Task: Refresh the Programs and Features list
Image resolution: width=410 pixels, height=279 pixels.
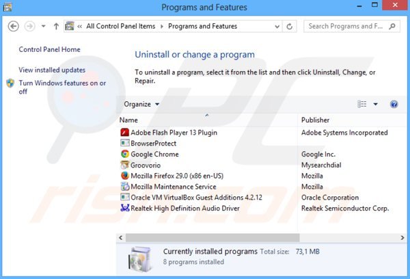Action: pyautogui.click(x=290, y=27)
